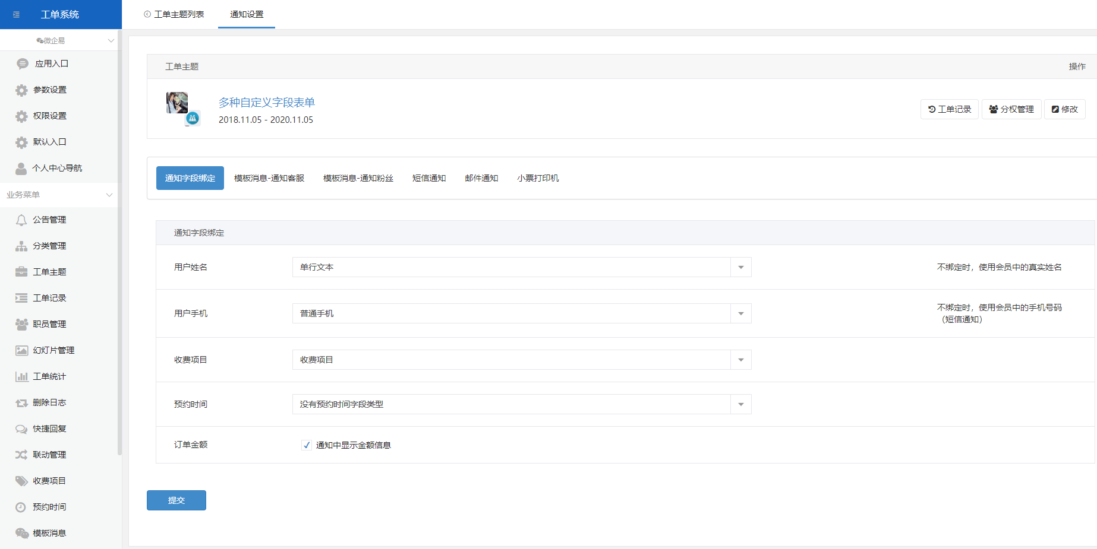The width and height of the screenshot is (1097, 549).
Task: Click the 应用入口 chat bubble icon
Action: pyautogui.click(x=23, y=64)
